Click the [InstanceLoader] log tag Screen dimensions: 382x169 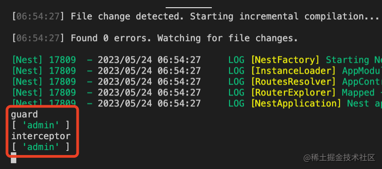click(294, 71)
